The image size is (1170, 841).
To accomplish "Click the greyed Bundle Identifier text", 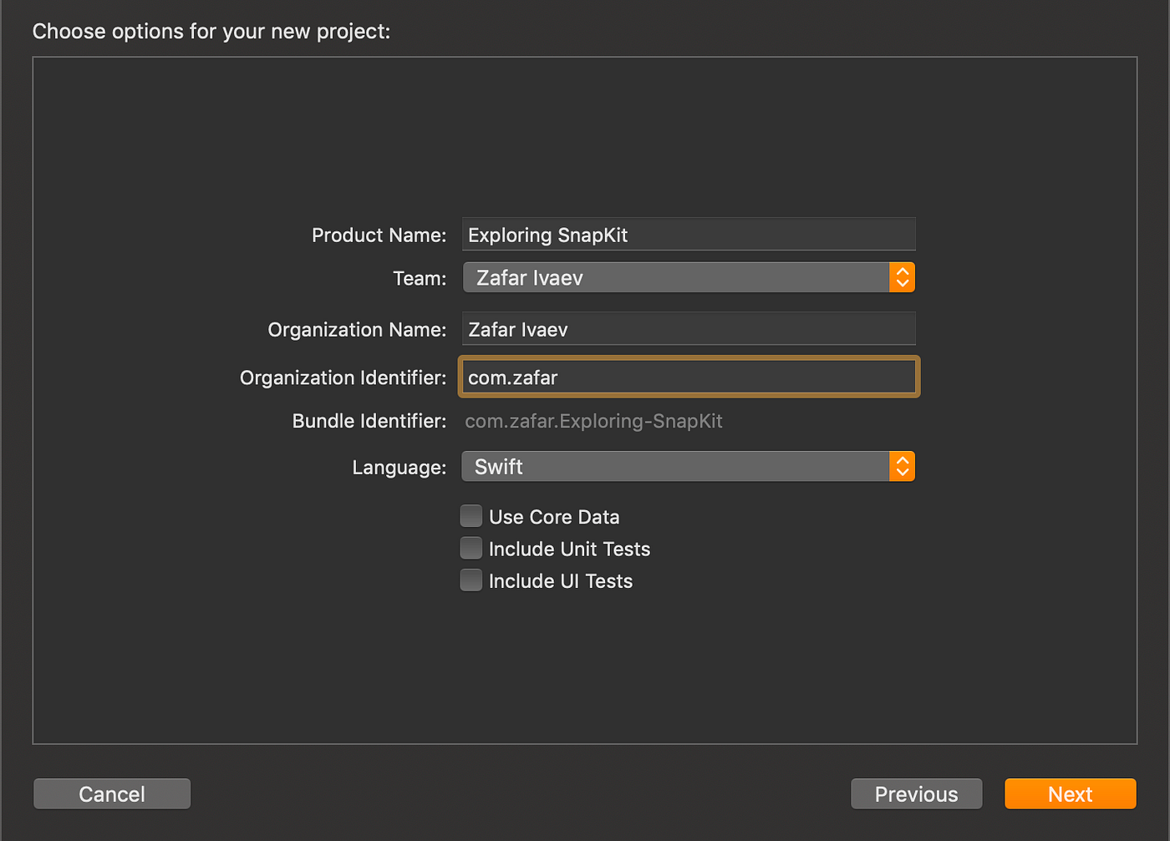I will [x=593, y=421].
